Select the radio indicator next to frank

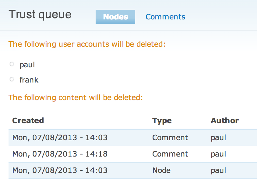point(12,79)
